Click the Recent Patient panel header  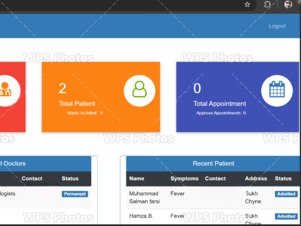[213, 164]
